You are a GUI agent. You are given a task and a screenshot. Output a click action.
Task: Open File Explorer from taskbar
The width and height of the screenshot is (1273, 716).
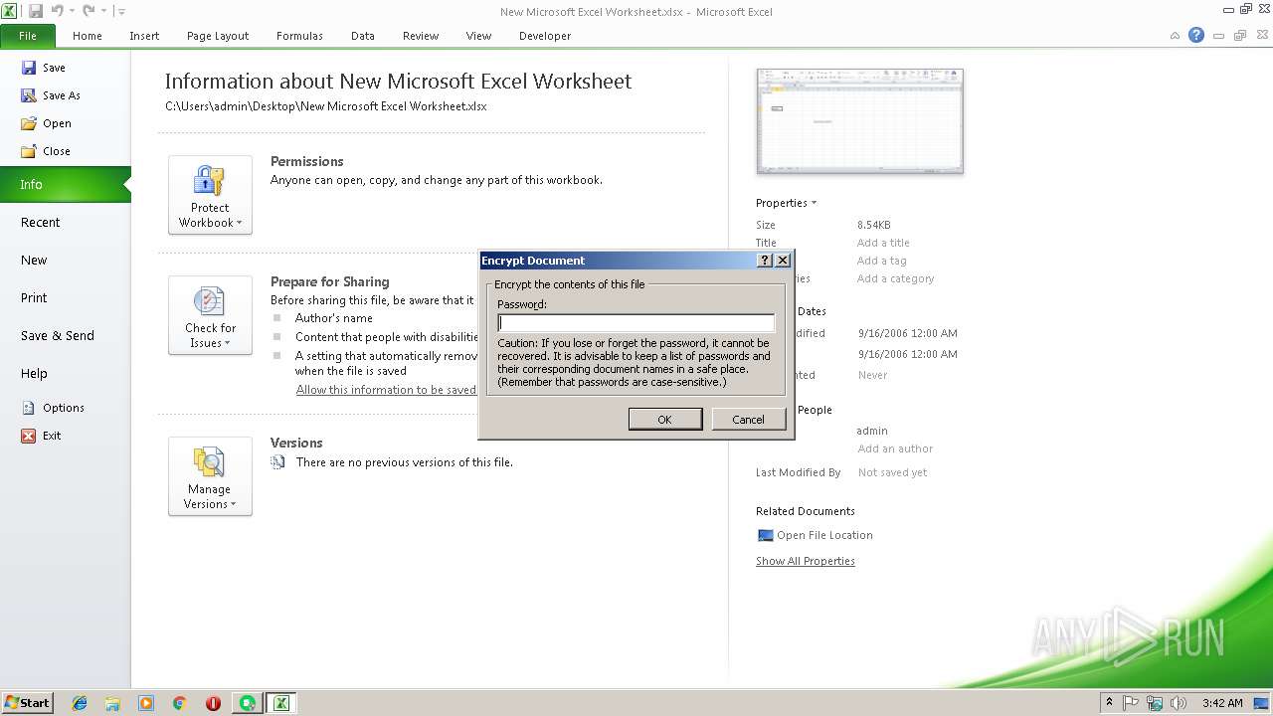pyautogui.click(x=112, y=703)
